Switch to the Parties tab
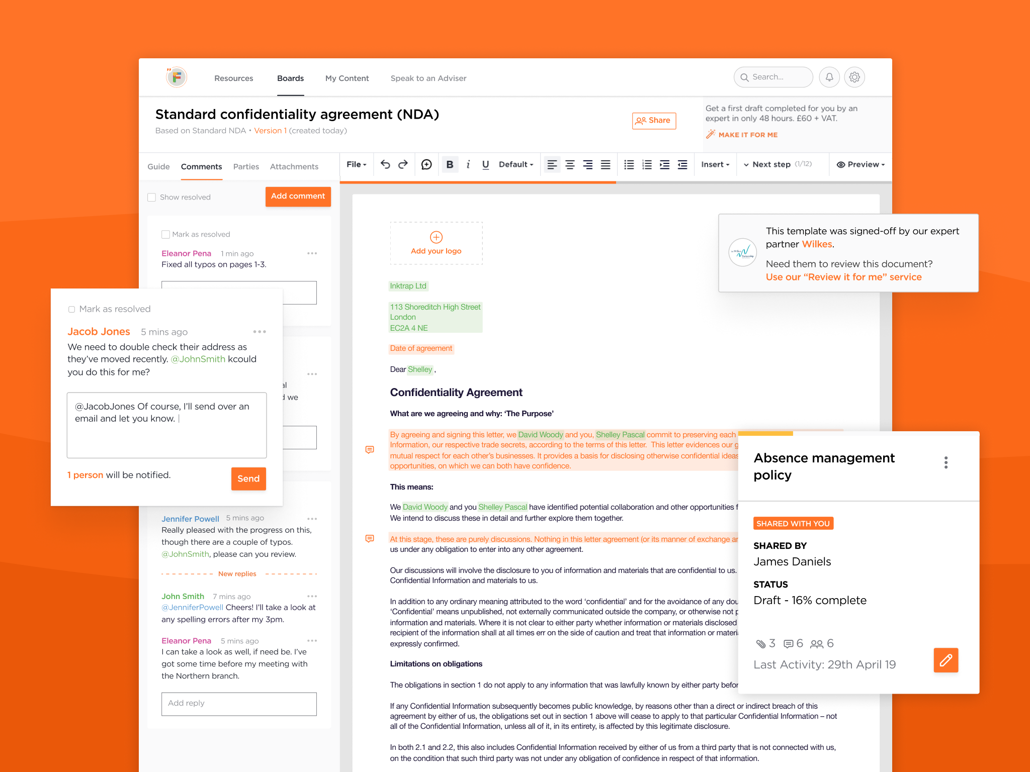The image size is (1030, 772). click(246, 166)
